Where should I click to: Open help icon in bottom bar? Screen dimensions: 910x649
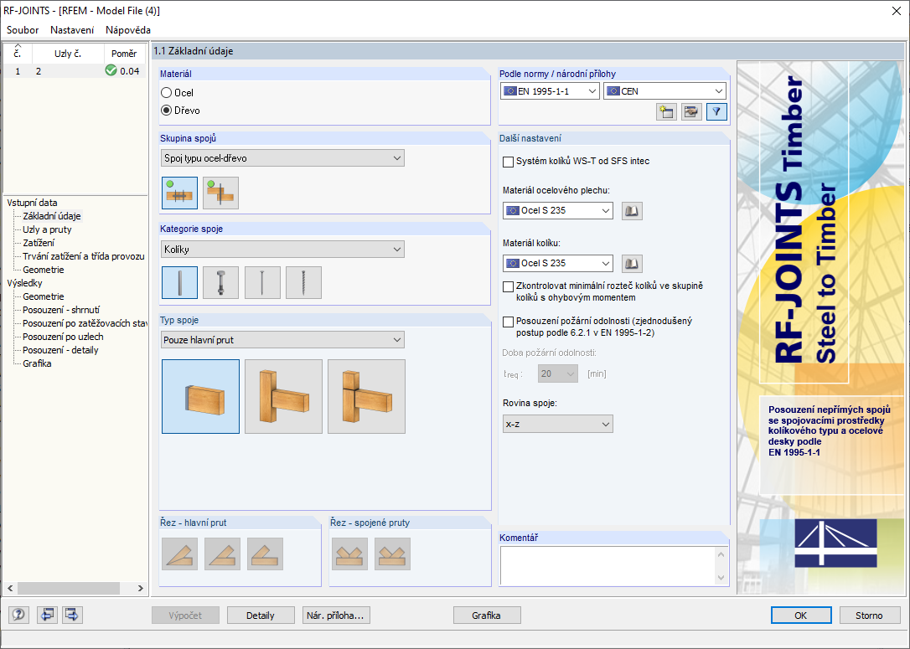(18, 615)
